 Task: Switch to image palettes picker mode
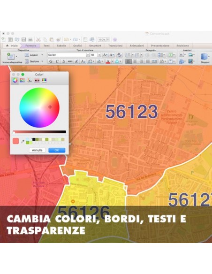coord(37,80)
